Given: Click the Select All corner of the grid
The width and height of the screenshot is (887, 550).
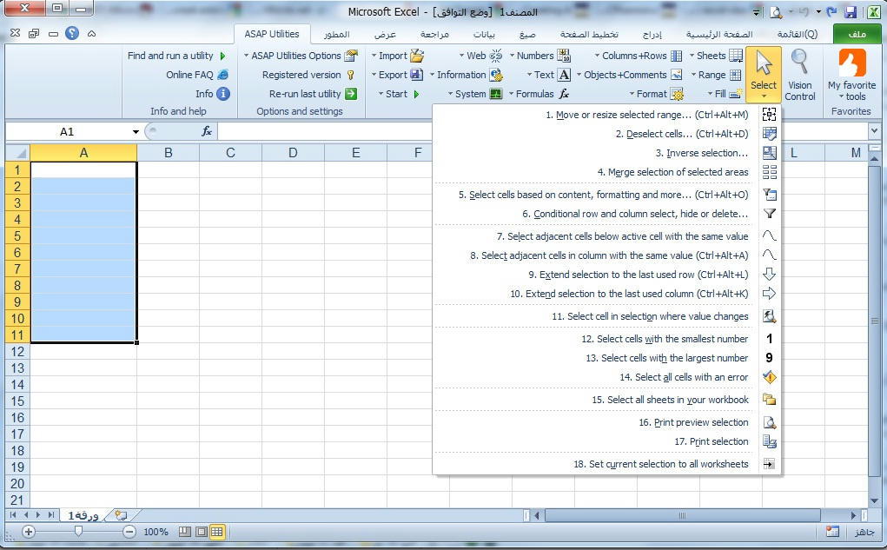Looking at the screenshot, I should (17, 153).
